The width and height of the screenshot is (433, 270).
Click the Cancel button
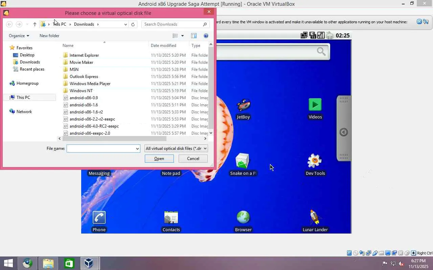coord(193,159)
